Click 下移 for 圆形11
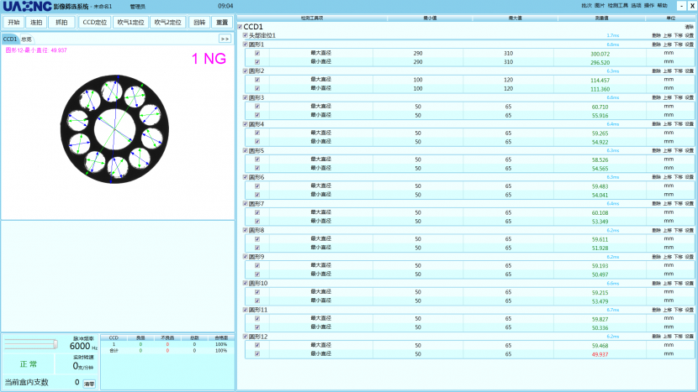Image resolution: width=698 pixels, height=392 pixels. click(x=679, y=310)
